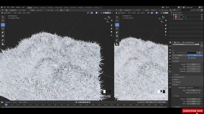Open World properties tab
204x114 pixels.
tap(170, 62)
